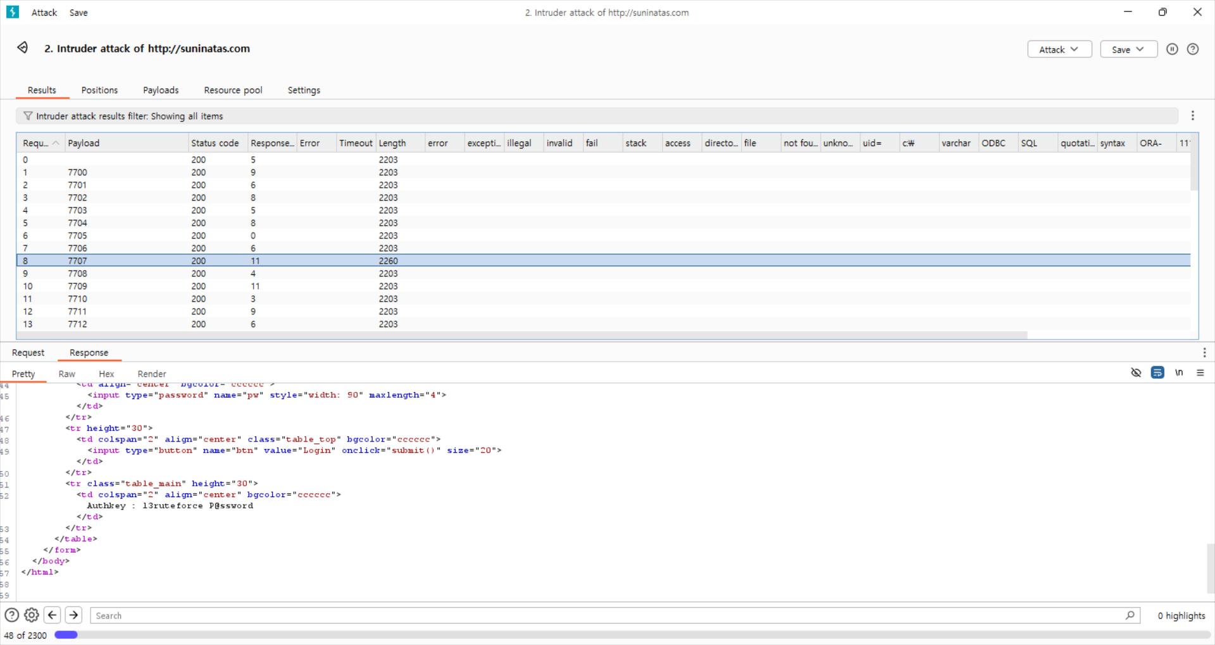Go to next search match arrow

coord(73,615)
